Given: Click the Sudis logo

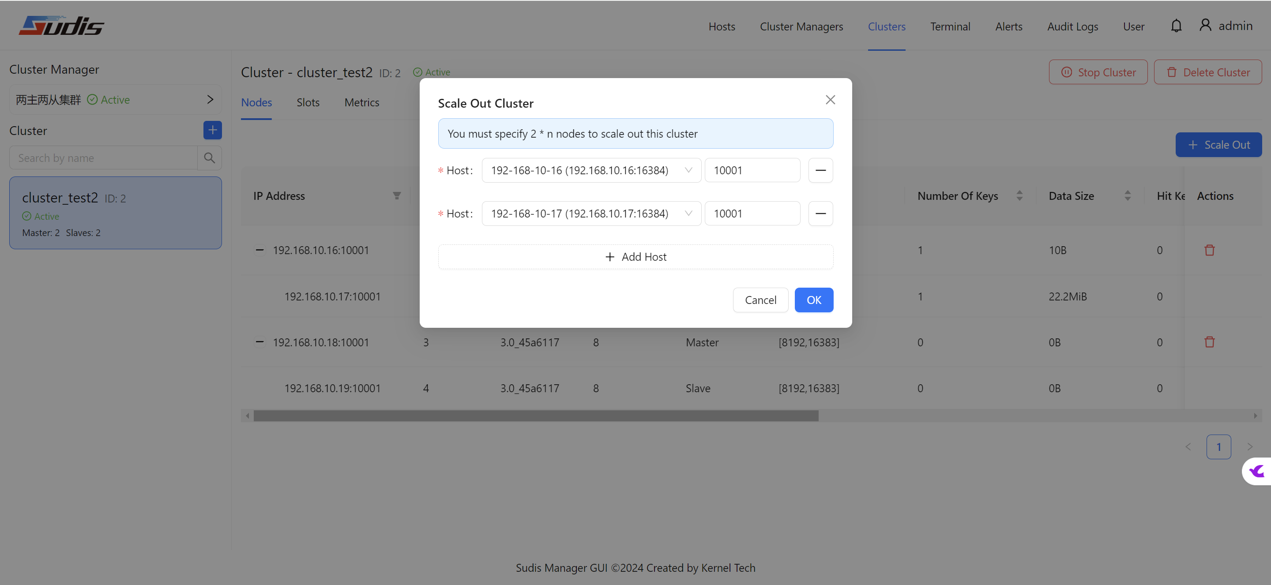Looking at the screenshot, I should (x=62, y=26).
